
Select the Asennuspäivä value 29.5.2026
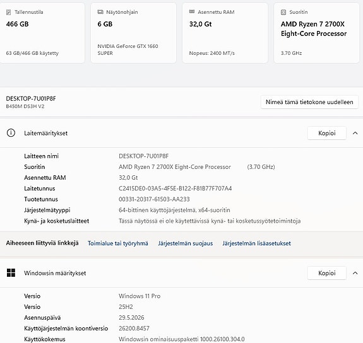[131, 318]
